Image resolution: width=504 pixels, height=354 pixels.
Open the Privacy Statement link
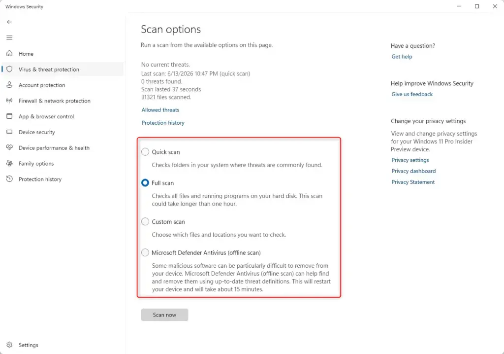point(413,182)
